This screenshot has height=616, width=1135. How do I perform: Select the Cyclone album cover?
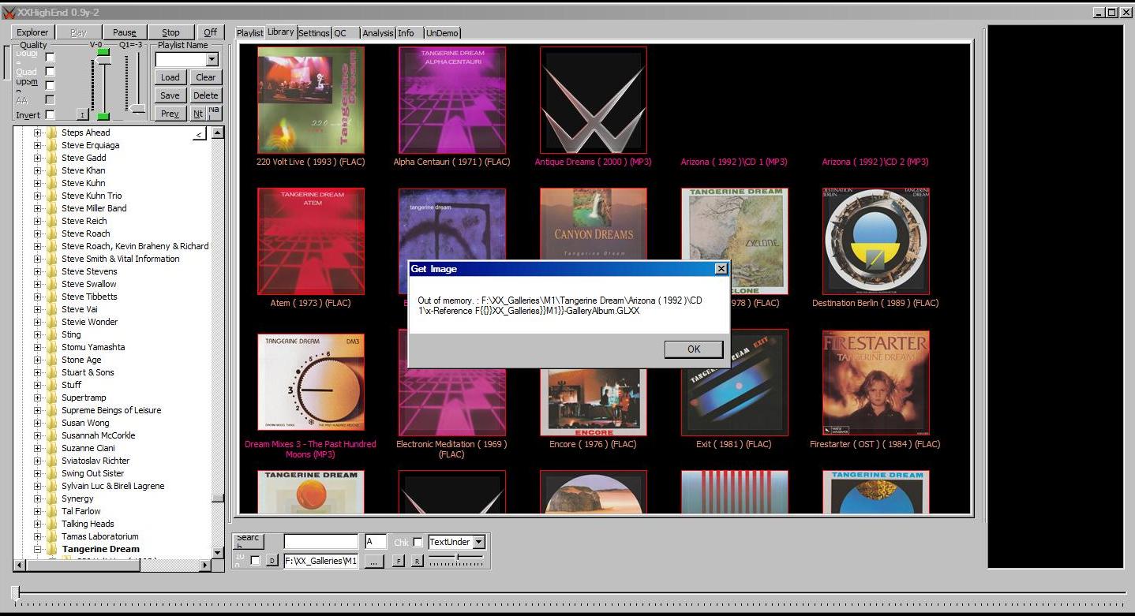[735, 241]
